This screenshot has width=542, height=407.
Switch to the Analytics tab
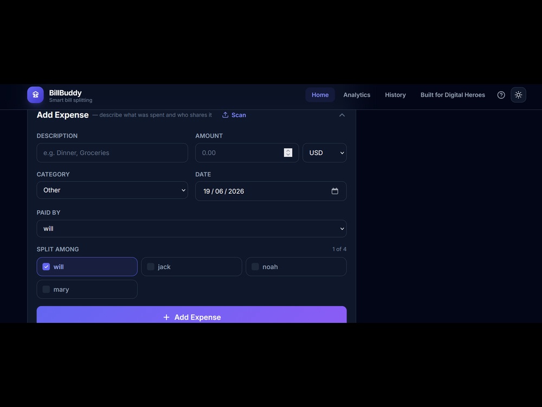[x=357, y=95]
